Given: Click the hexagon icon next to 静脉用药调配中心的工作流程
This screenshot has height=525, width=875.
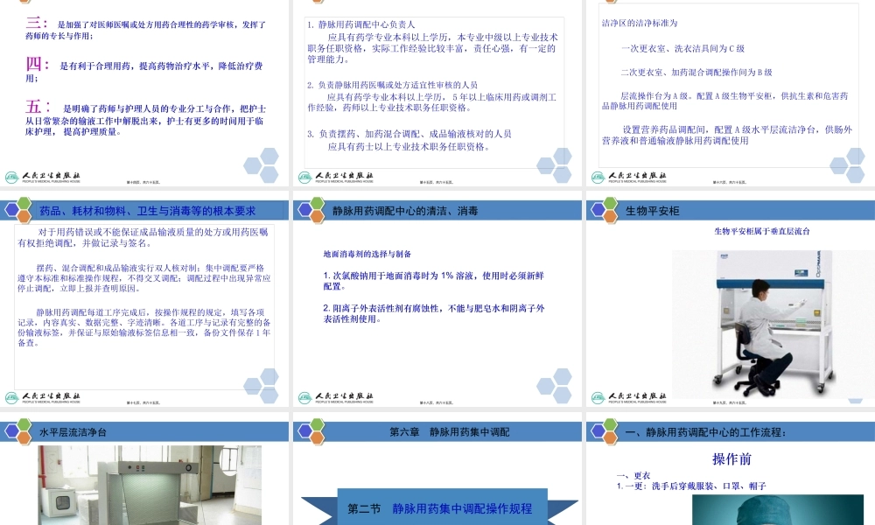Looking at the screenshot, I should pyautogui.click(x=605, y=430).
